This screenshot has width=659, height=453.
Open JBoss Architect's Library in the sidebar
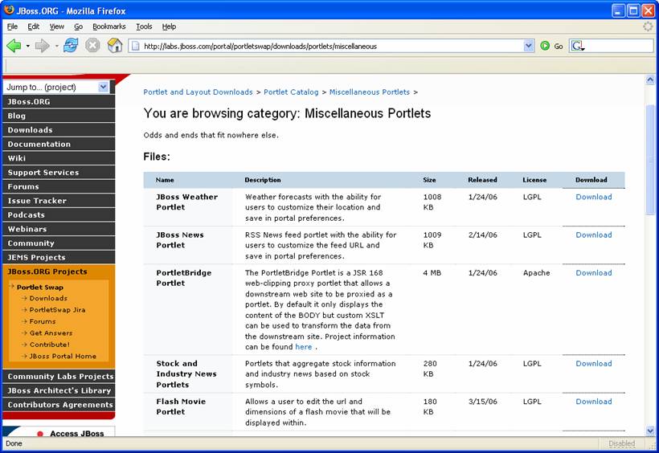click(59, 390)
